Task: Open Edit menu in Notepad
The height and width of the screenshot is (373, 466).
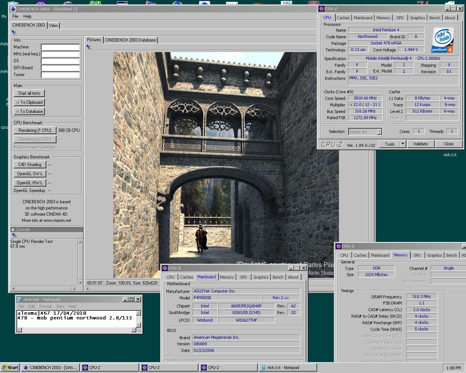Action: [x=32, y=306]
